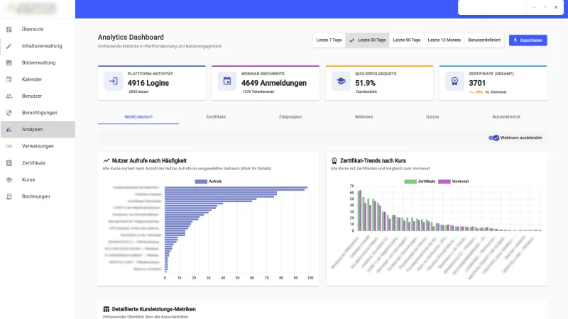Toggle the Aufrufe legend series

point(208,181)
